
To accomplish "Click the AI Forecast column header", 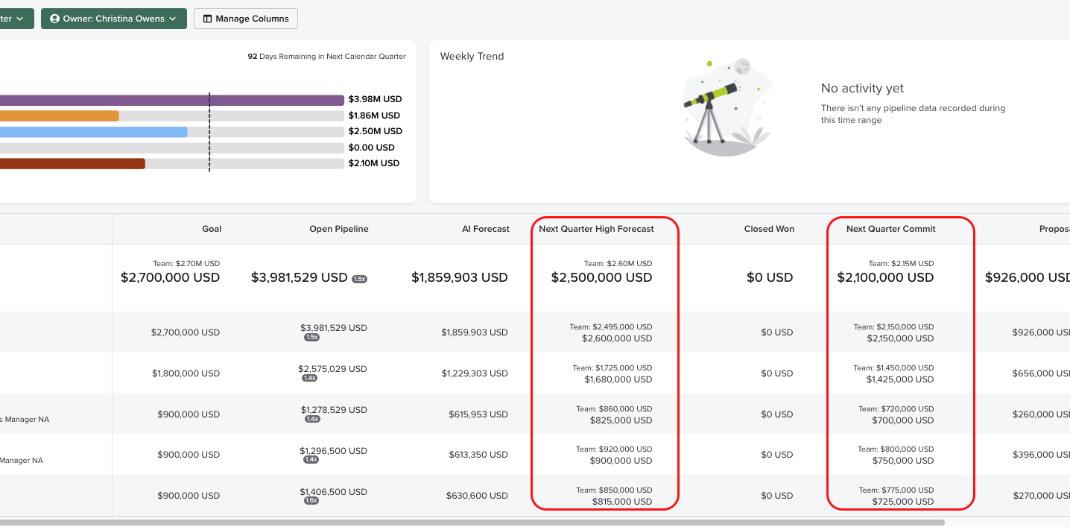I will (486, 229).
